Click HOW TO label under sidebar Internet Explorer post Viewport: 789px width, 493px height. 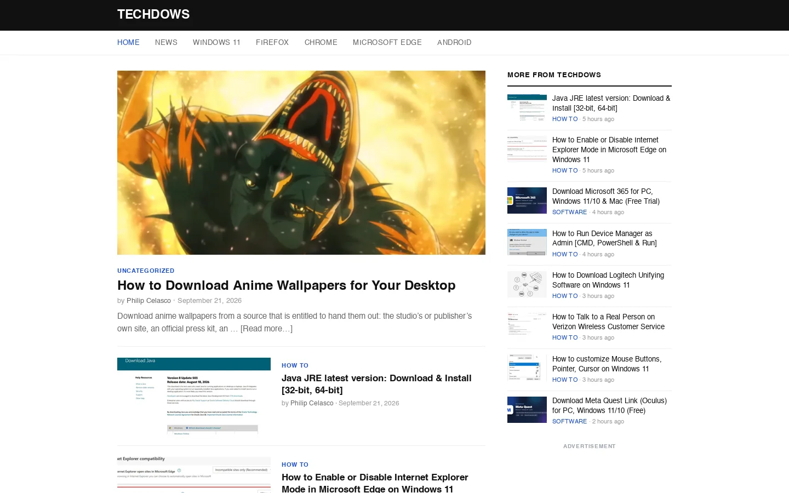pyautogui.click(x=565, y=170)
